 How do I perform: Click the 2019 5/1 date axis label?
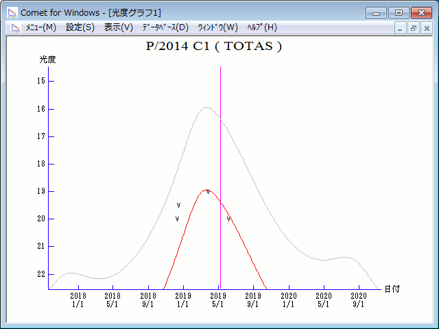click(218, 300)
